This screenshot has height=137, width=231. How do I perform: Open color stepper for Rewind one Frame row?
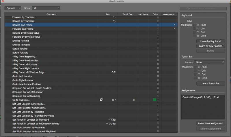pos(158,25)
